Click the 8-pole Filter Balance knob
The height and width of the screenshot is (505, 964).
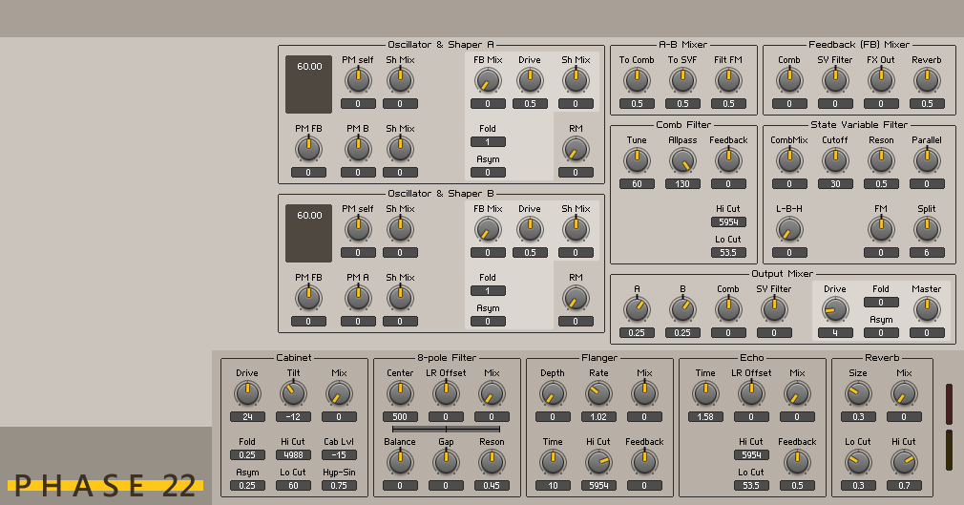400,463
